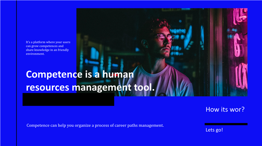The height and width of the screenshot is (146, 262).
Task: Click the pink neon sign in photo
Action: [x=240, y=47]
